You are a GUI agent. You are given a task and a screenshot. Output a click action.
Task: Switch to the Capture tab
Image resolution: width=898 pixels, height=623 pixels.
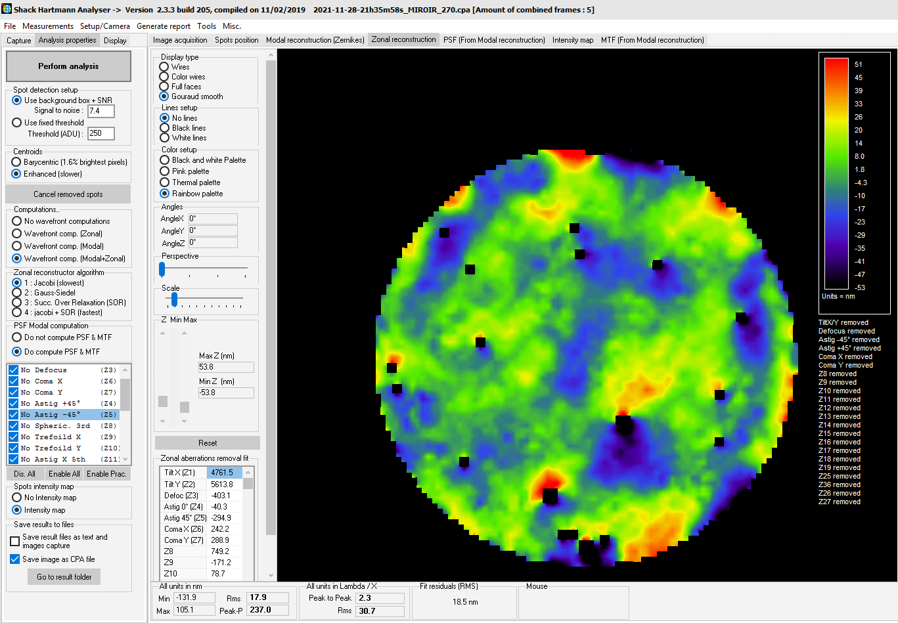(x=19, y=41)
